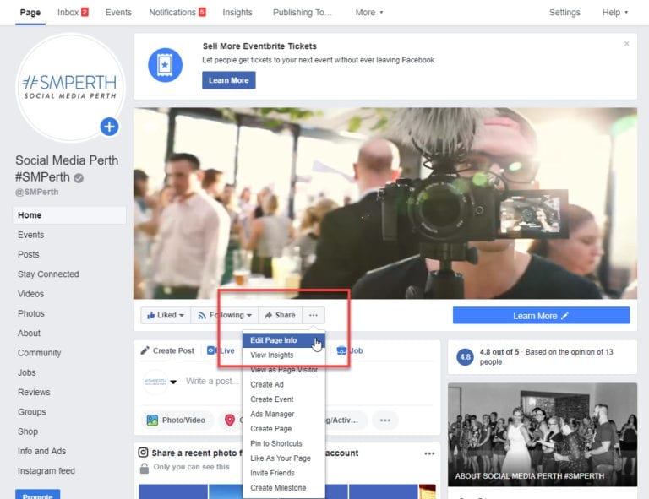Click the About Social Media Perth thumbnail

(543, 435)
